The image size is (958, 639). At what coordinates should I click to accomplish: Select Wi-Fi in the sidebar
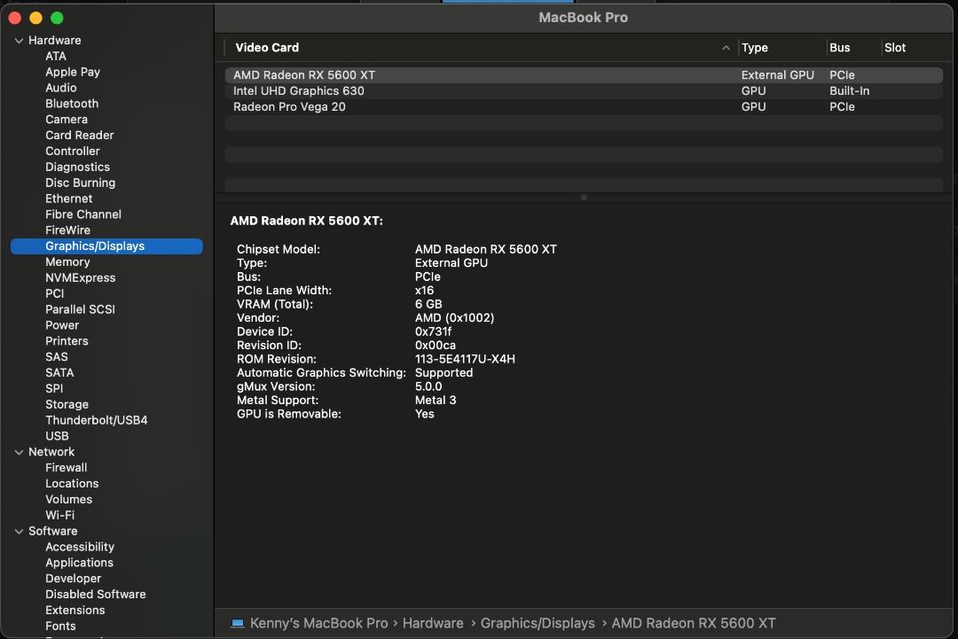(x=60, y=516)
